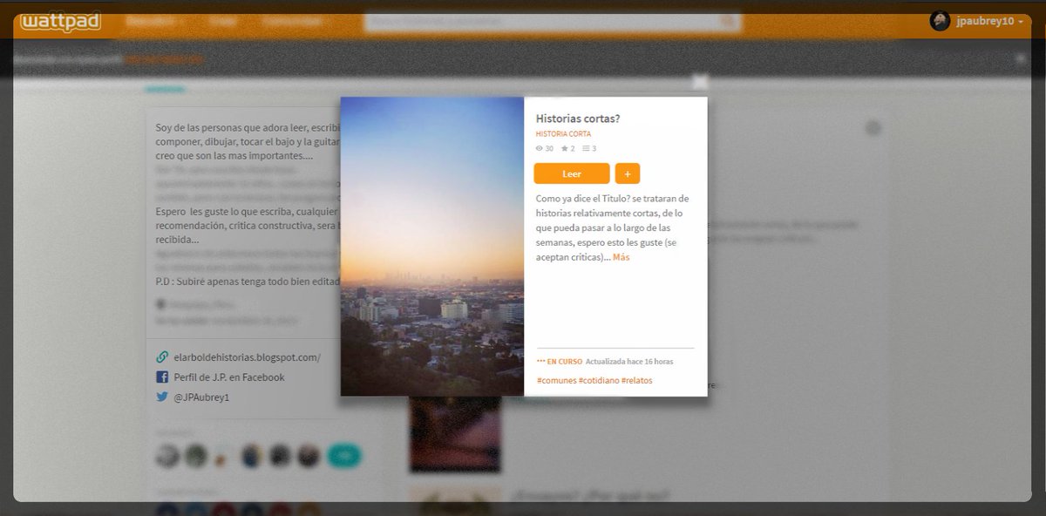
Task: Click the star icon showing 2 votes
Action: (564, 148)
